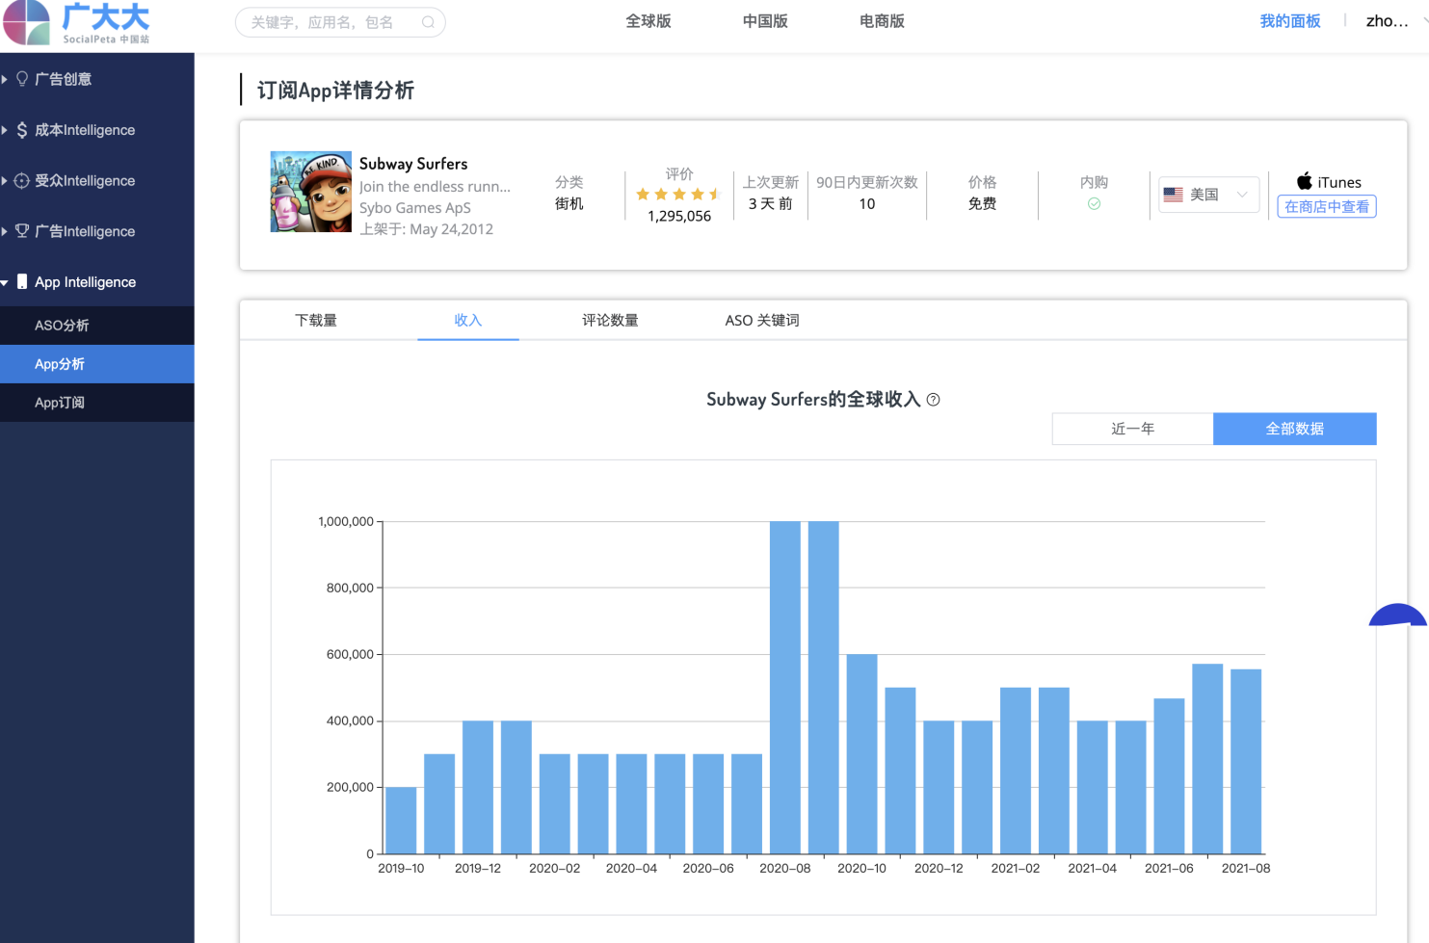Click the Sybo Games ApS developer name

coord(415,208)
